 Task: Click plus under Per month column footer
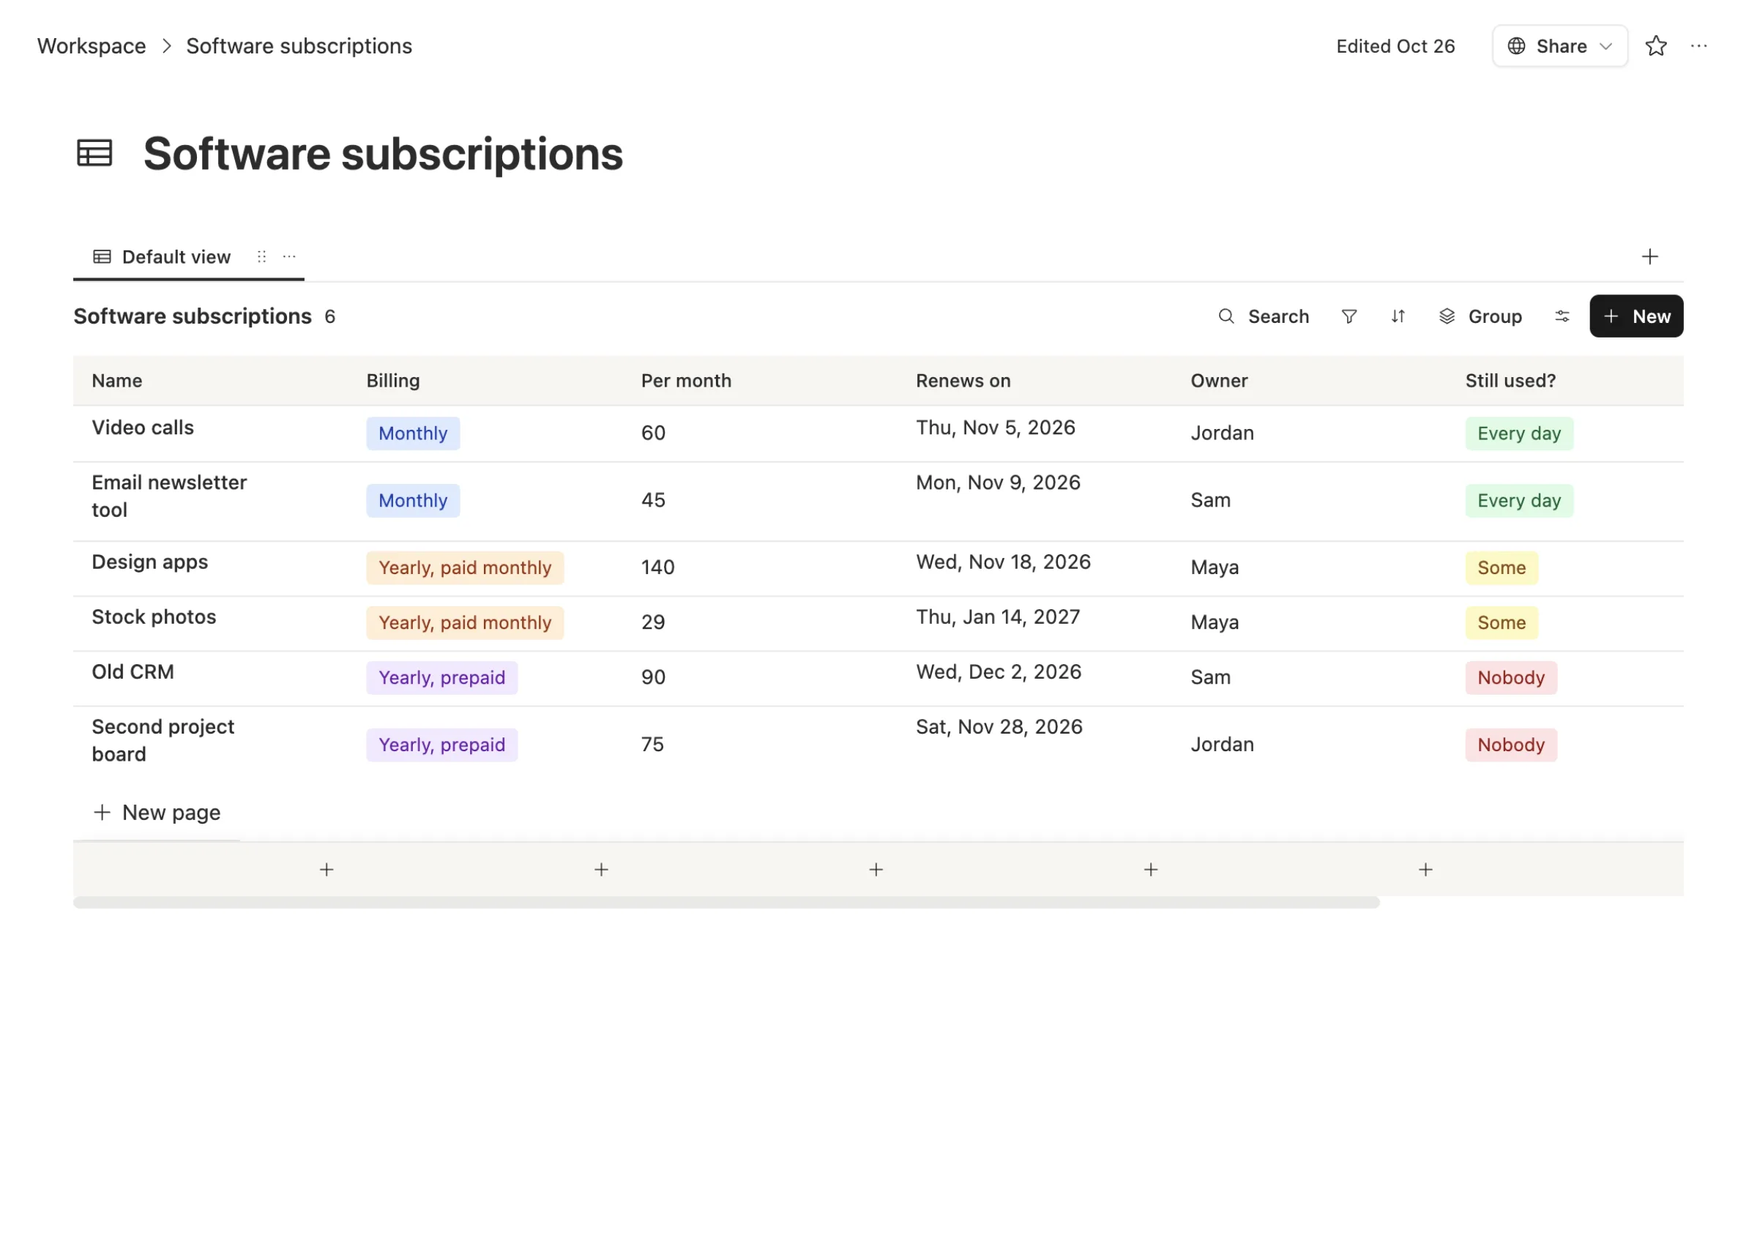pos(876,870)
